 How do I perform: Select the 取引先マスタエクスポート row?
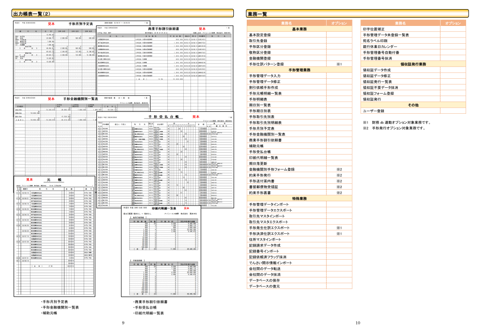[299, 222]
